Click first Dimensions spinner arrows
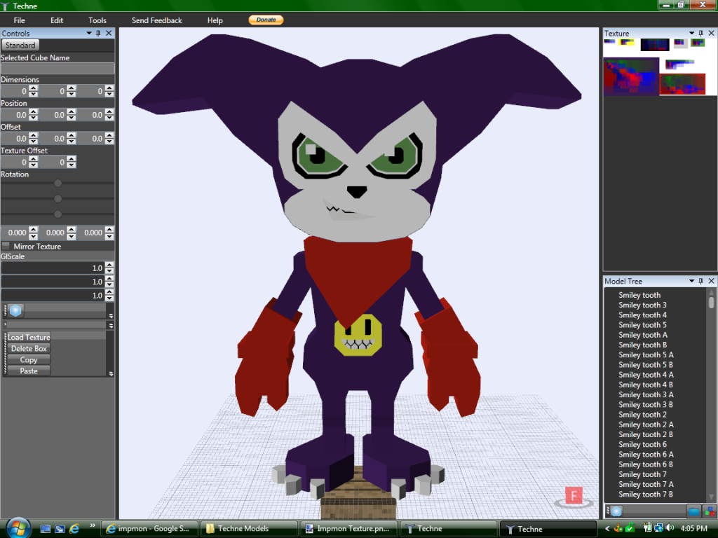This screenshot has width=718, height=538. click(34, 91)
